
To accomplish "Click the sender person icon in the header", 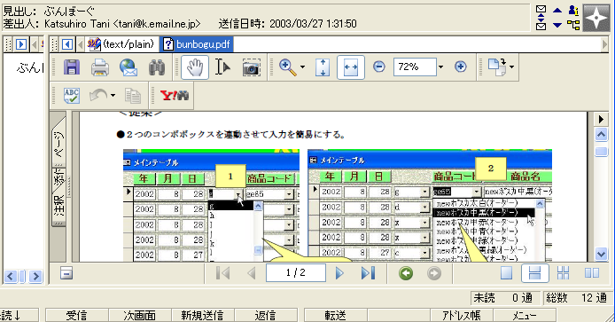I will click(574, 11).
